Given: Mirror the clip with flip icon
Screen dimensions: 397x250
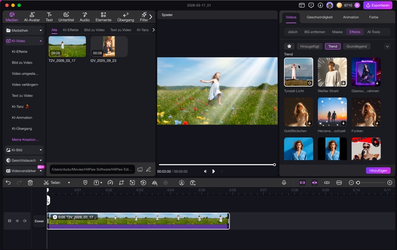Looking at the screenshot, I should tap(154, 183).
